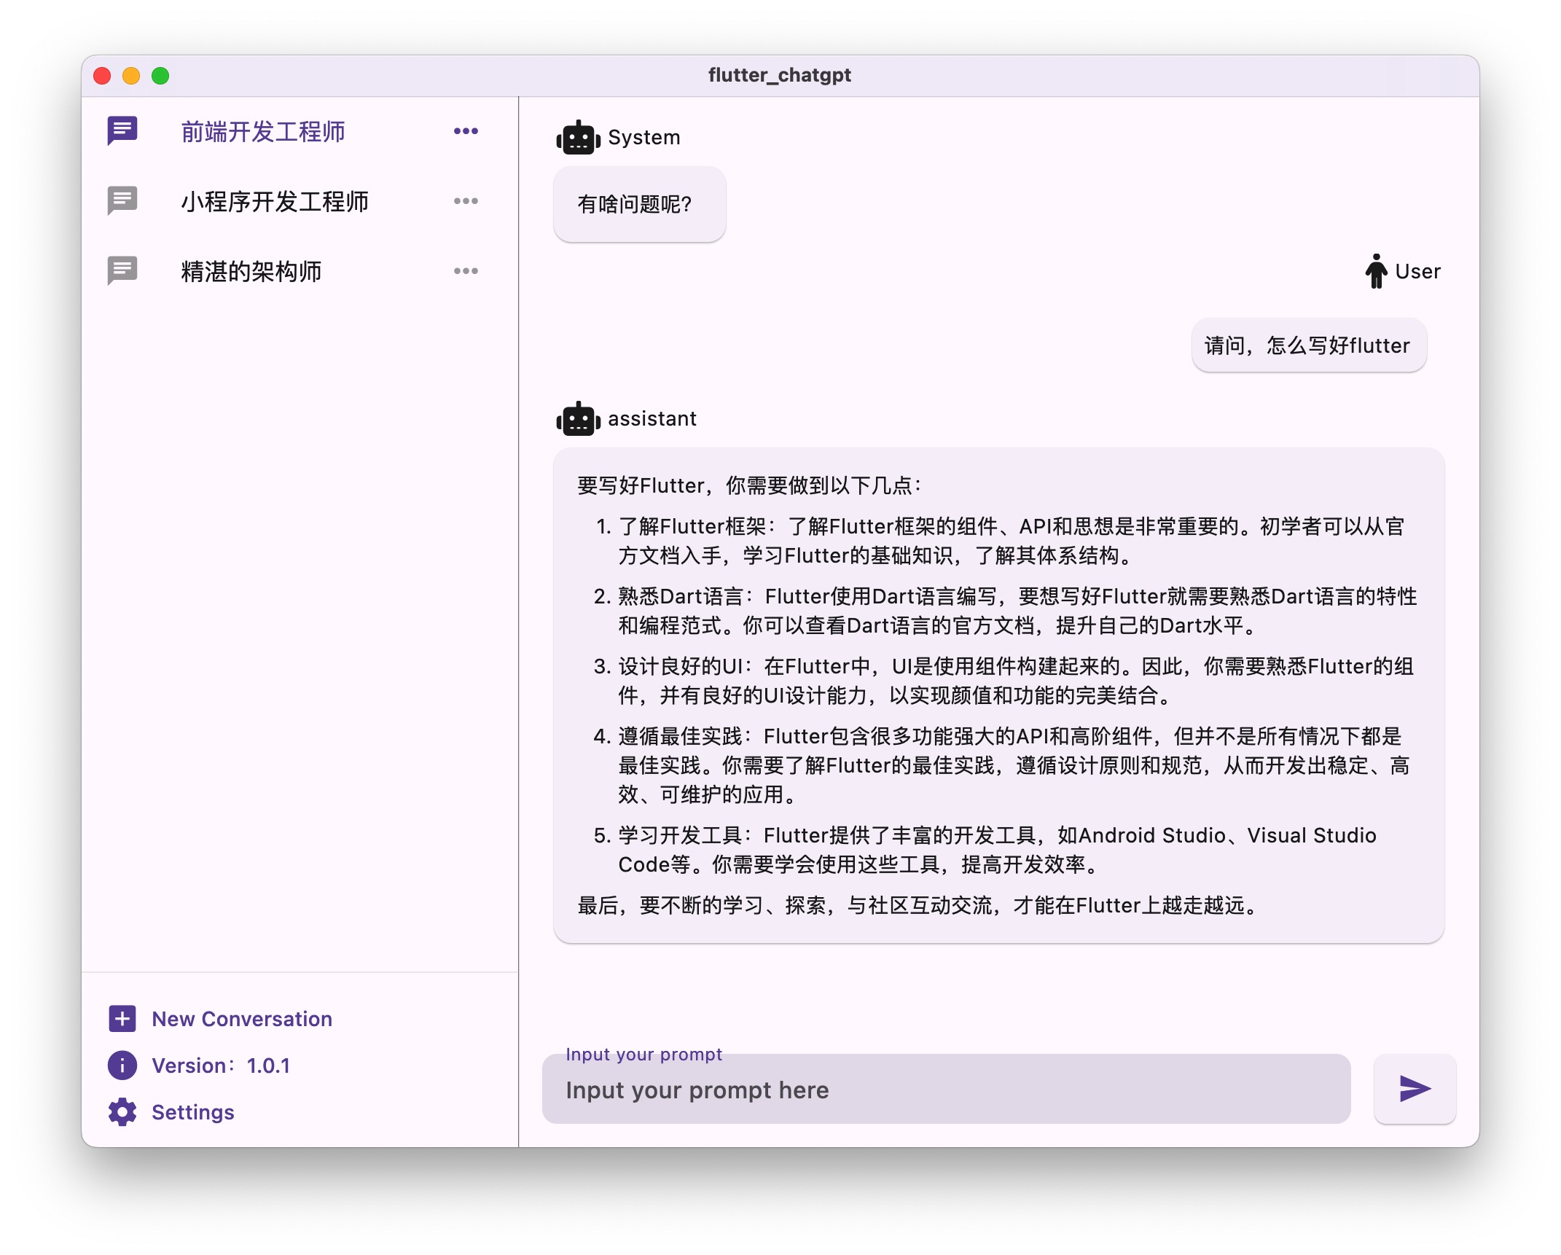Click the info icon next to Version
1561x1255 pixels.
click(x=122, y=1066)
